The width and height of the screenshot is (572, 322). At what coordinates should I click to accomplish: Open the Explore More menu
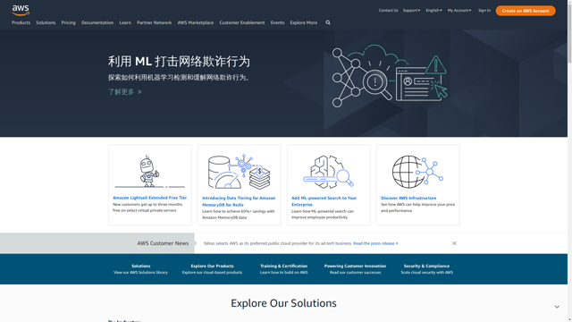click(x=304, y=22)
